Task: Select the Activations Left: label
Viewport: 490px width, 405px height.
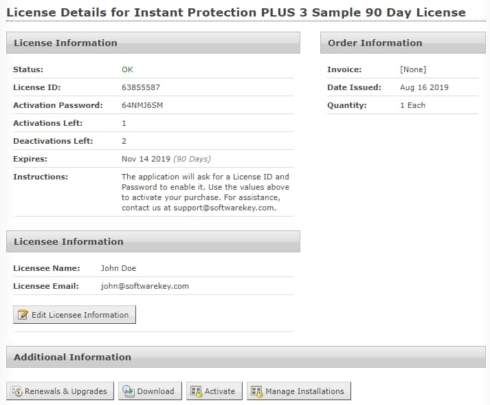Action: [x=48, y=123]
